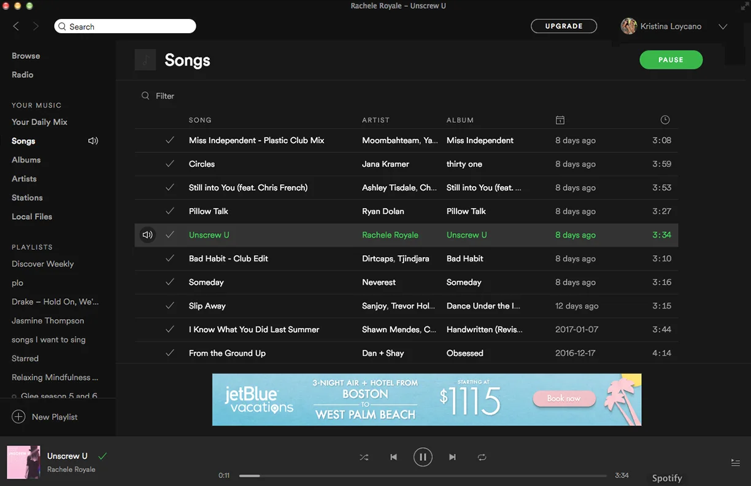Select song I Know What You Did Last Summer
The width and height of the screenshot is (751, 486).
pyautogui.click(x=254, y=330)
